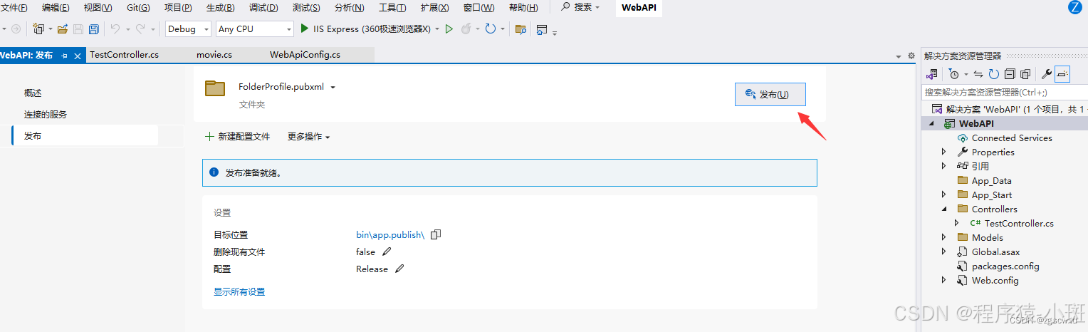Viewport: 1088px width, 332px height.
Task: Click the Pending Changes Filter clock icon
Action: click(x=954, y=74)
